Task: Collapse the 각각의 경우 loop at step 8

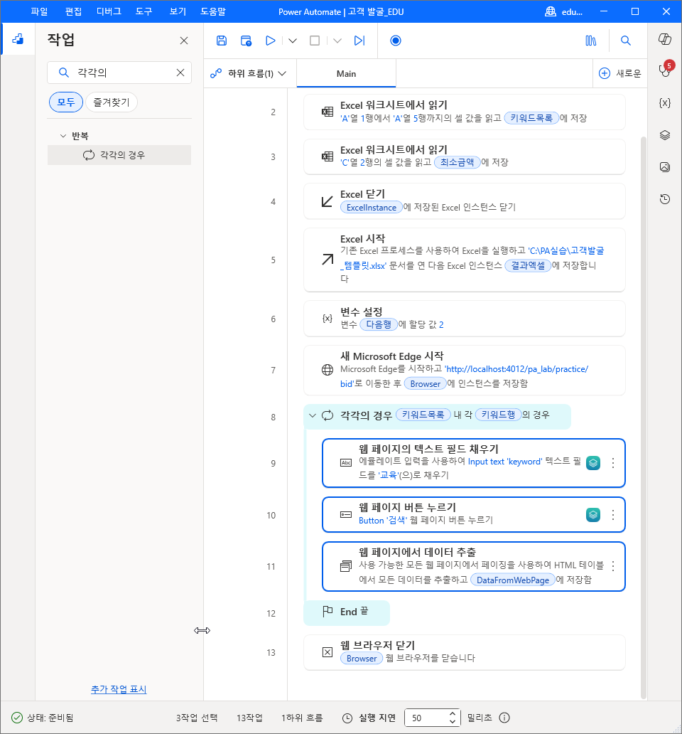Action: pyautogui.click(x=313, y=415)
